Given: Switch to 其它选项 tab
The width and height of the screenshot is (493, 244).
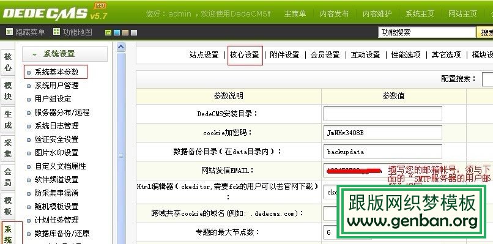Looking at the screenshot, I should 446,55.
